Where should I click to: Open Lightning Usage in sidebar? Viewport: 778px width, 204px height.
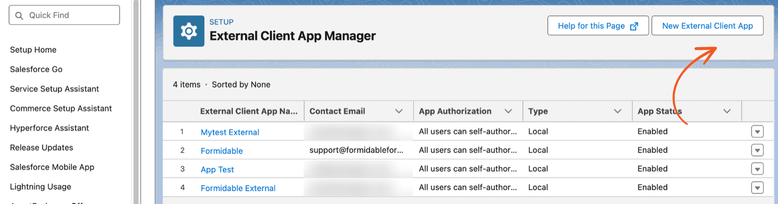point(41,187)
